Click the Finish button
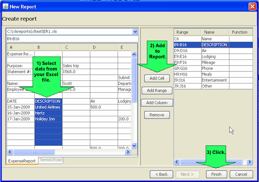259x182 pixels. click(216, 175)
